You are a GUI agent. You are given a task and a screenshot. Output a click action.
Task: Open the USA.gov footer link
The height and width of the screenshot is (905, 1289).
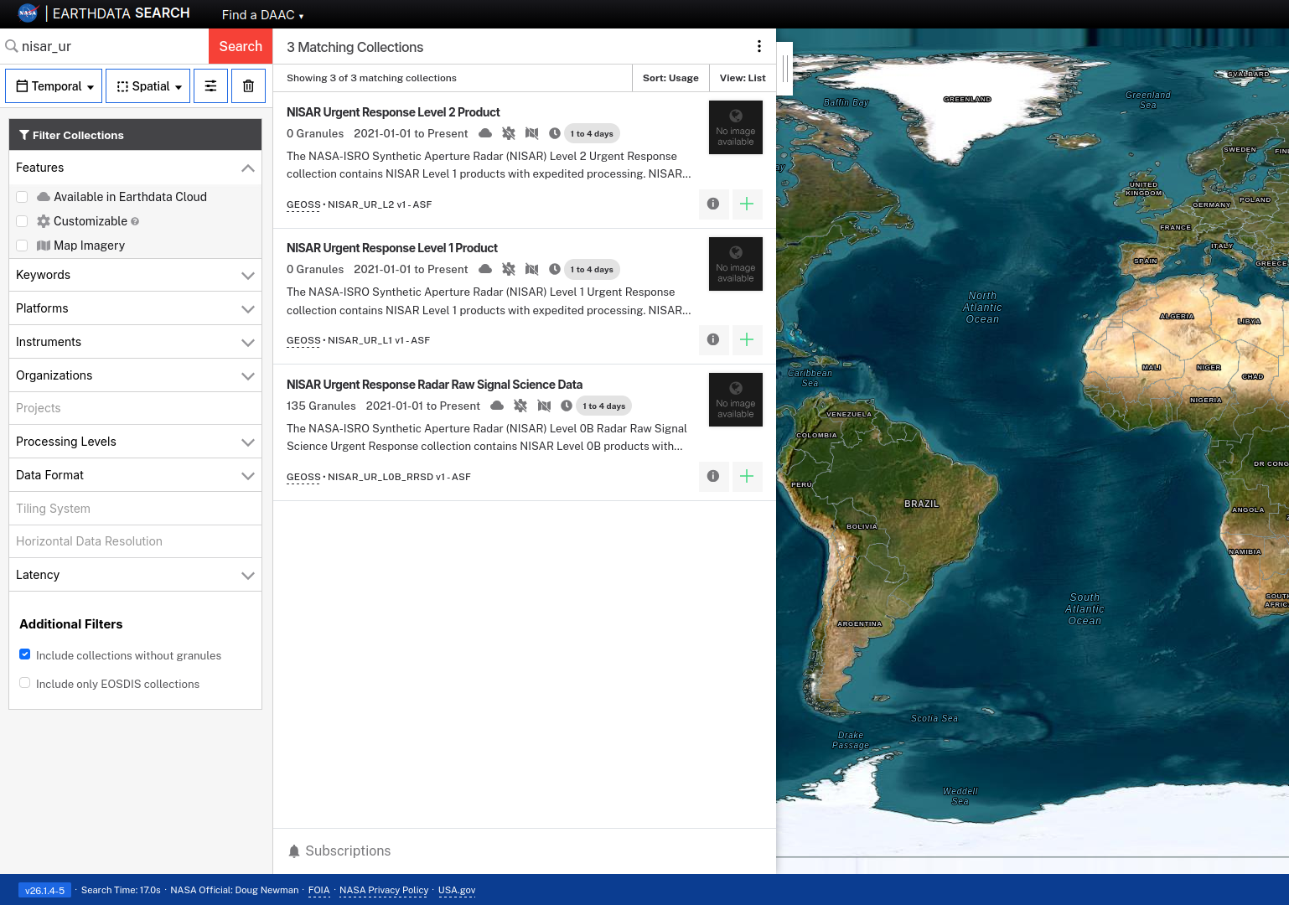coord(457,891)
